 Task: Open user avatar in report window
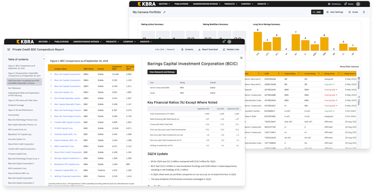point(229,41)
